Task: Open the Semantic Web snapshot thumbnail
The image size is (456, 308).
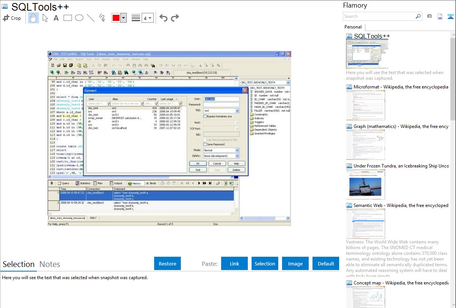Action: coord(365,224)
